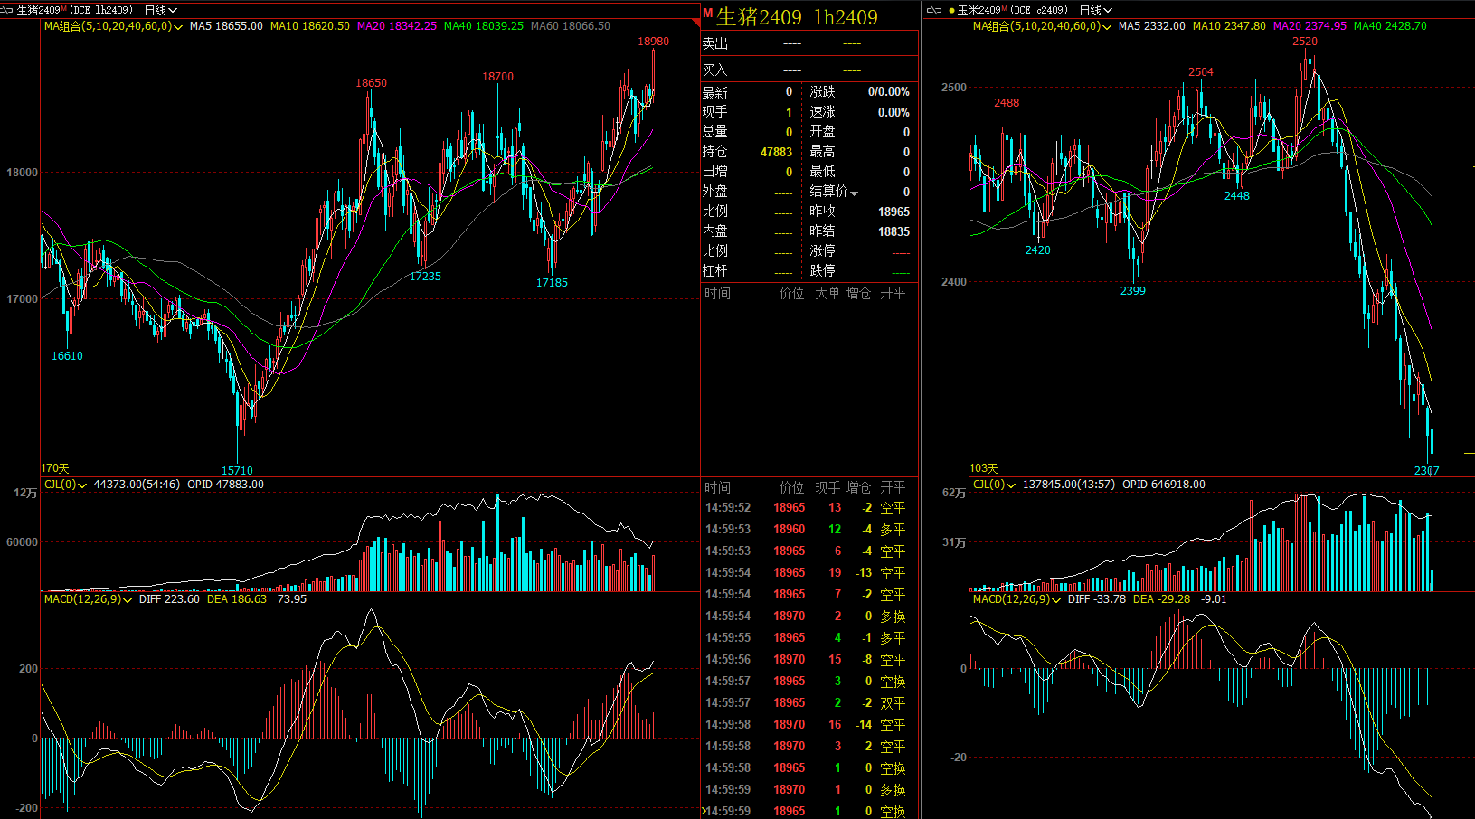This screenshot has width=1475, height=819.
Task: Select the 大单 column tab
Action: click(827, 293)
